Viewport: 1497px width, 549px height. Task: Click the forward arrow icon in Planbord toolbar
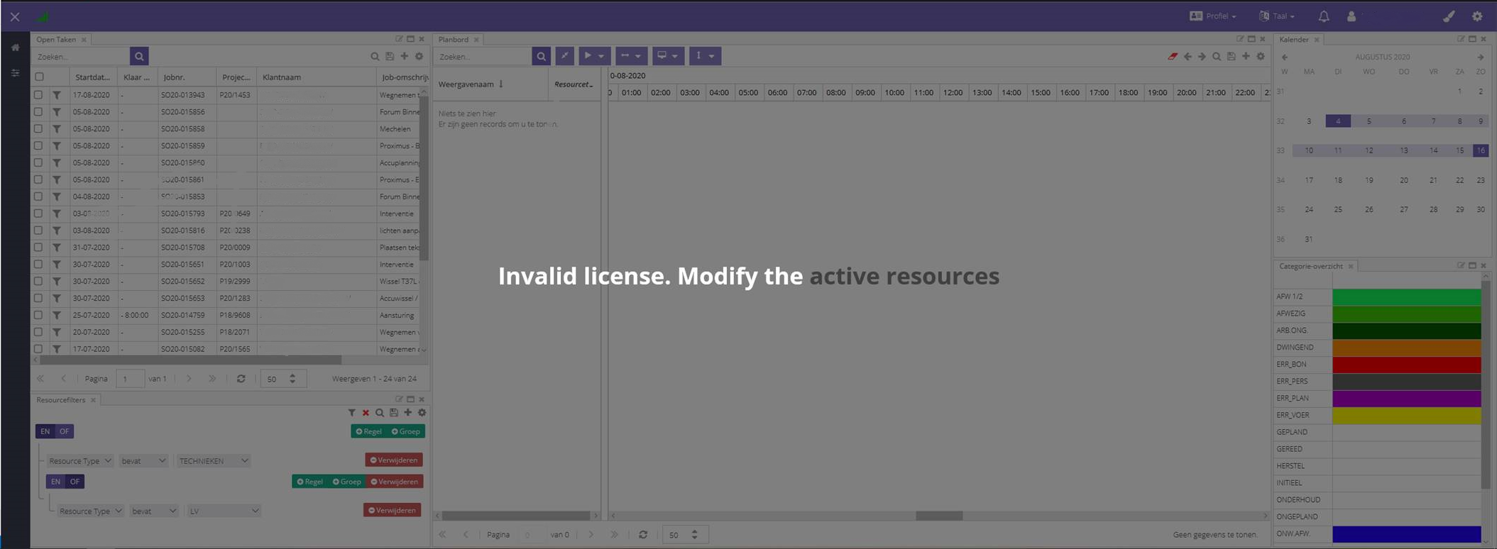coord(1202,56)
